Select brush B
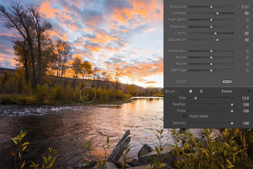Screen dimensions: 253x169 tap(201, 92)
